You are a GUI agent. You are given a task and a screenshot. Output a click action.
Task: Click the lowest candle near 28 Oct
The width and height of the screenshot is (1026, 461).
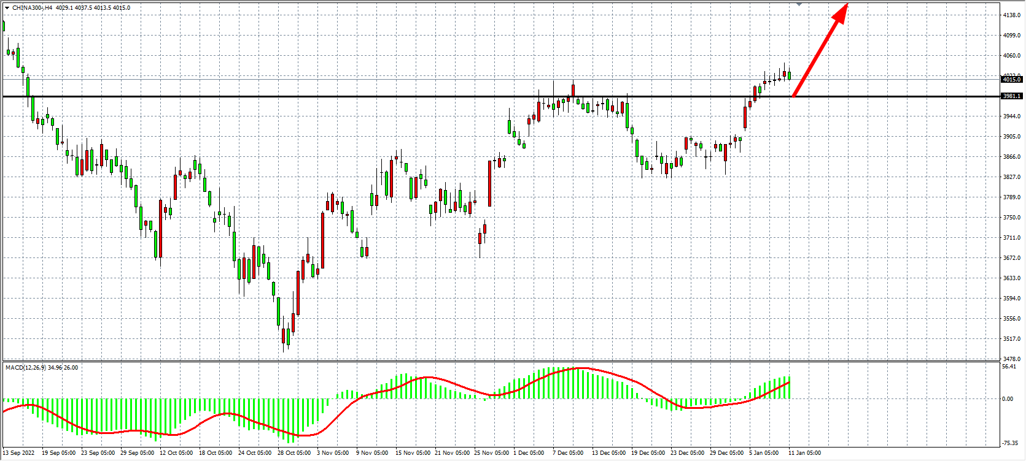284,337
